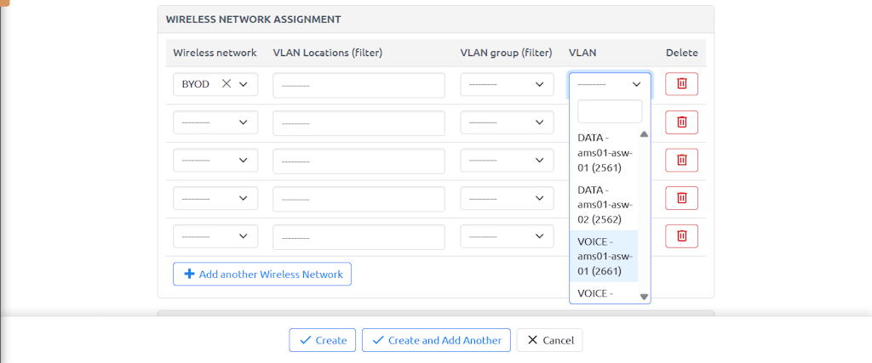The image size is (872, 363).
Task: Clear the BYOD selection with X icon
Action: [227, 84]
